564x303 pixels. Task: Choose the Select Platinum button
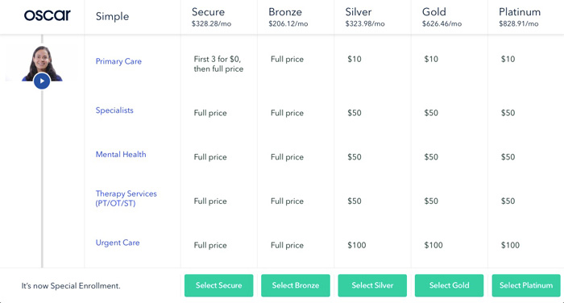click(526, 285)
